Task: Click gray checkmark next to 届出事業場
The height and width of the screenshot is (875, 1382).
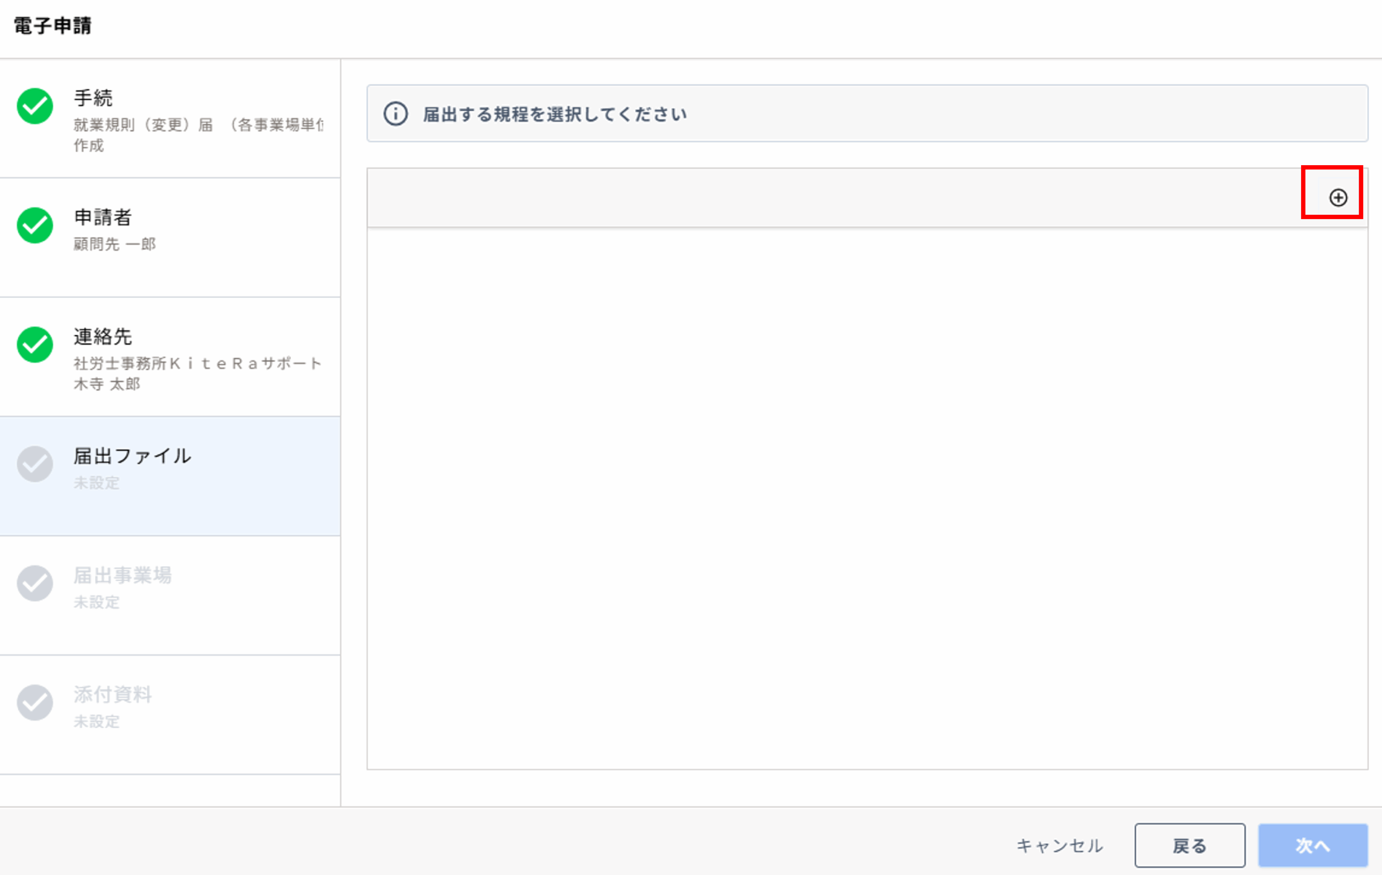Action: pos(35,584)
